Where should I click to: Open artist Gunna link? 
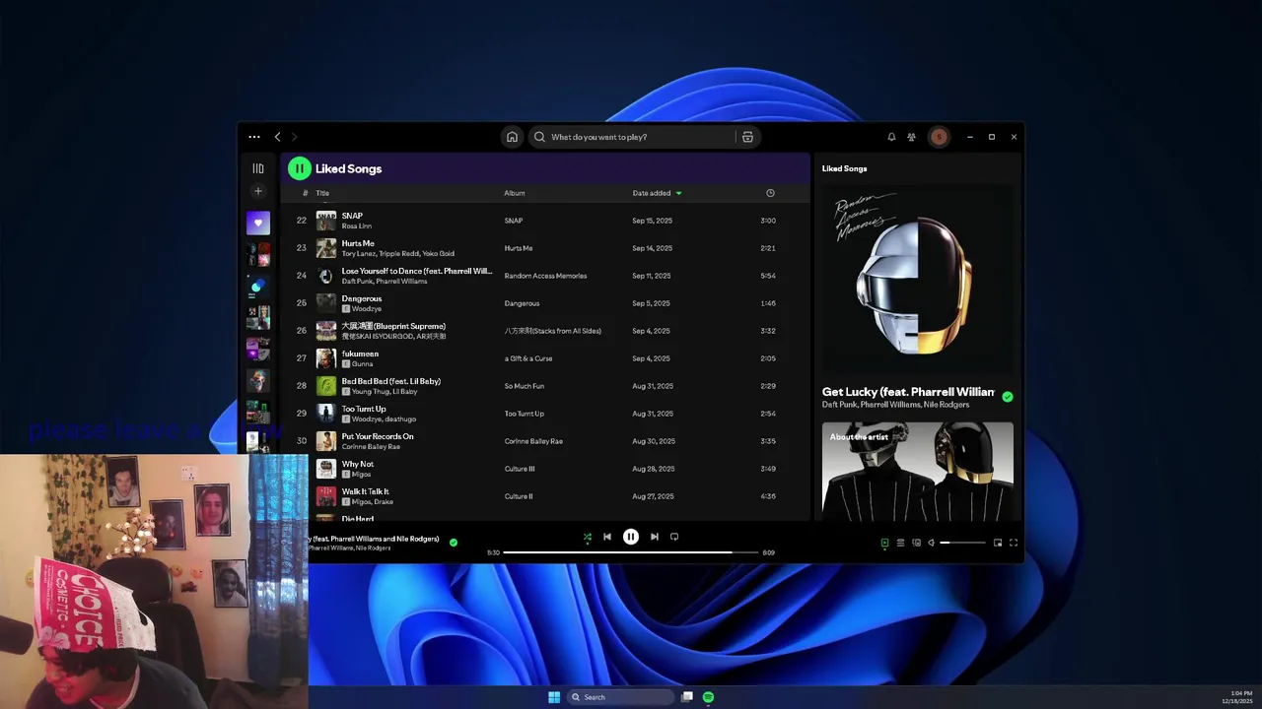tap(363, 364)
